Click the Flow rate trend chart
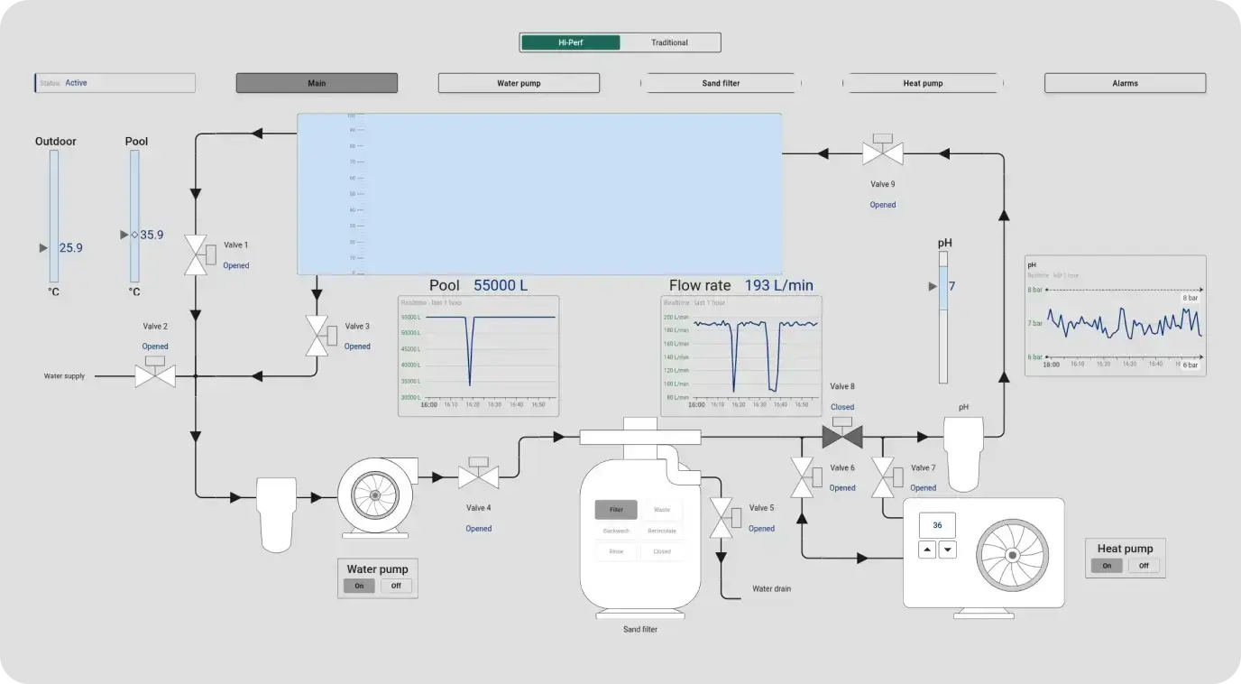The image size is (1241, 684). click(x=741, y=356)
